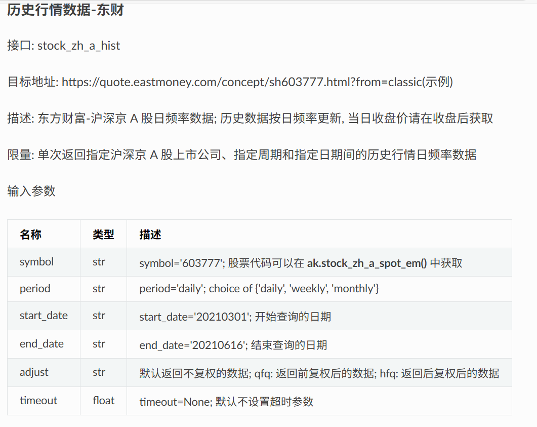Click the qfq and hfq adjust description
The image size is (537, 427).
(319, 373)
